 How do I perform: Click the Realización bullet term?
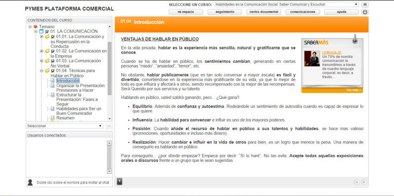coord(144,142)
